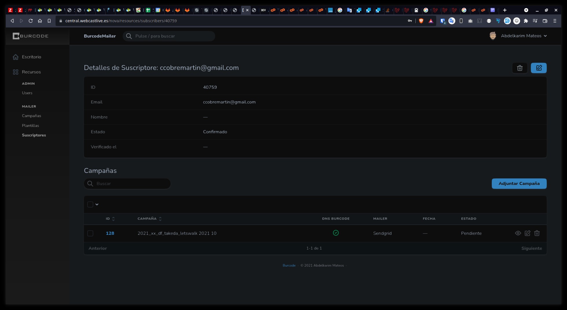This screenshot has width=567, height=310.
Task: Open campaign ID 128 link
Action: click(110, 233)
